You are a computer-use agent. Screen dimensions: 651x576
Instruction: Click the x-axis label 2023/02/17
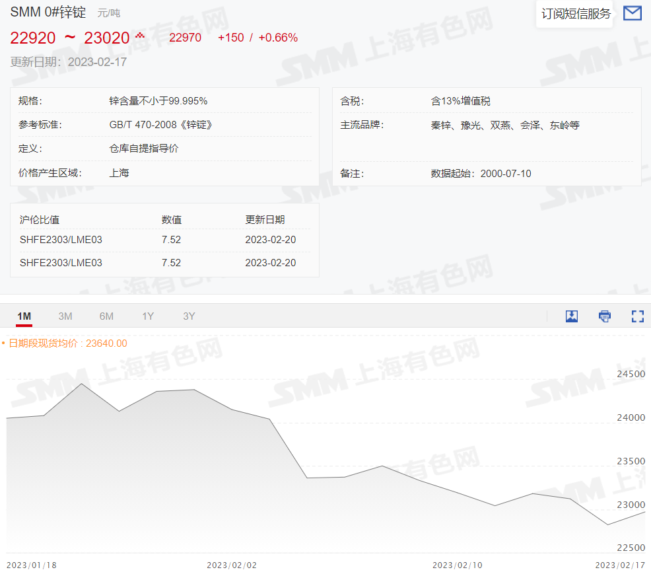tap(619, 565)
